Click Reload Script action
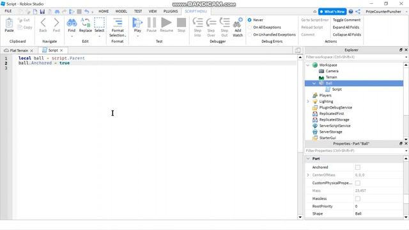 point(312,27)
